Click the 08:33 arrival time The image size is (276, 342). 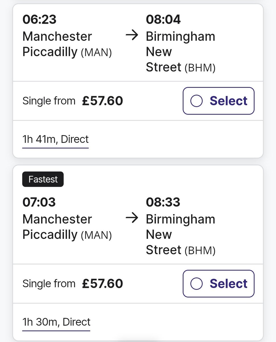click(x=163, y=202)
